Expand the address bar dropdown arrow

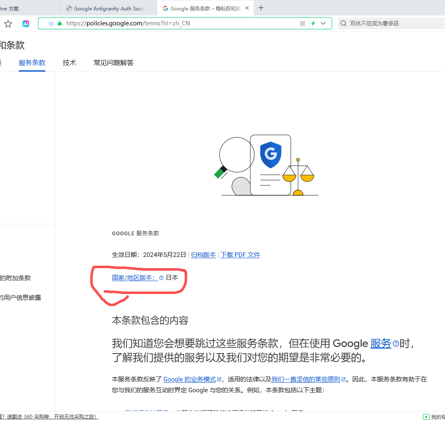click(x=323, y=24)
